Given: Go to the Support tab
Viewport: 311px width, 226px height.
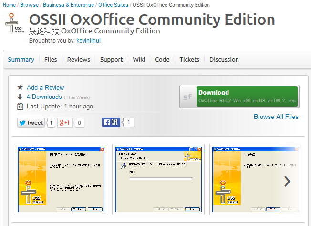Looking at the screenshot, I should (112, 60).
